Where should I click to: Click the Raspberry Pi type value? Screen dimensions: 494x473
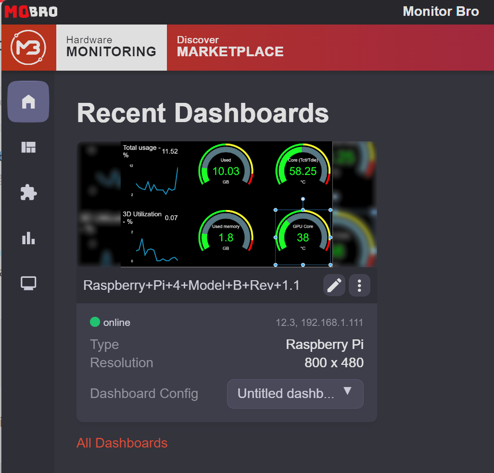[325, 345]
